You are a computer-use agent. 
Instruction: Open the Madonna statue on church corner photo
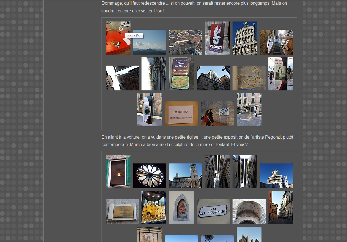pos(154,74)
